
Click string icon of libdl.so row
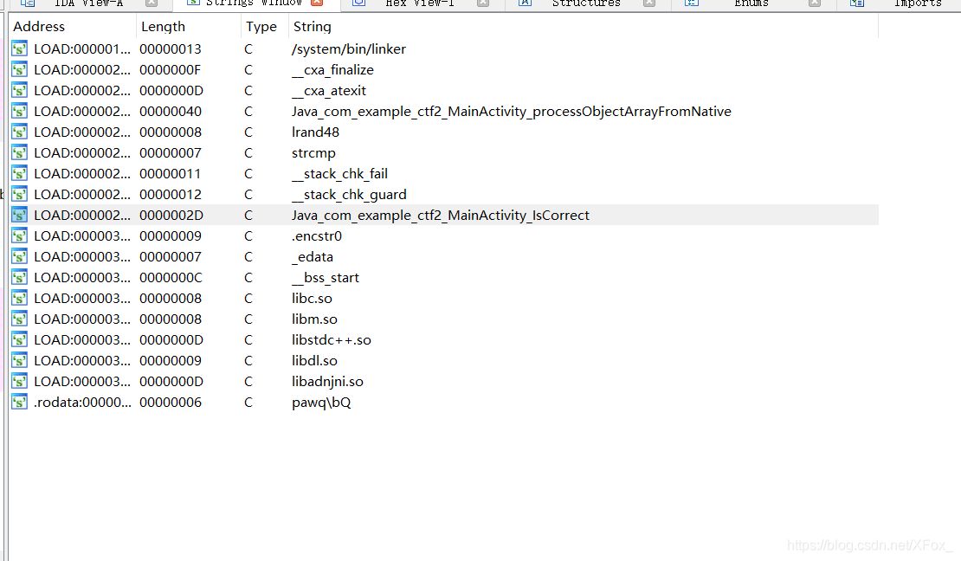point(20,360)
